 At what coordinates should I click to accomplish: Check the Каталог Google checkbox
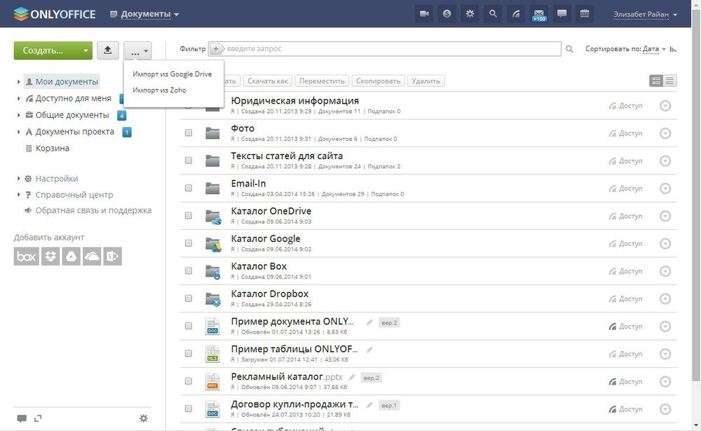point(189,243)
